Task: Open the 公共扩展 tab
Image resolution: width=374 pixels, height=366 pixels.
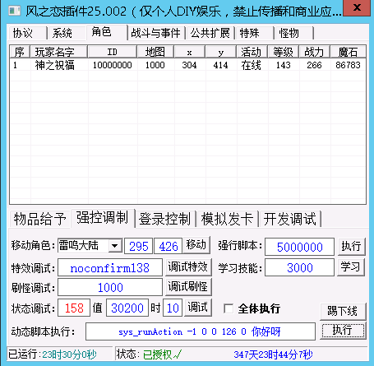Action: [210, 33]
